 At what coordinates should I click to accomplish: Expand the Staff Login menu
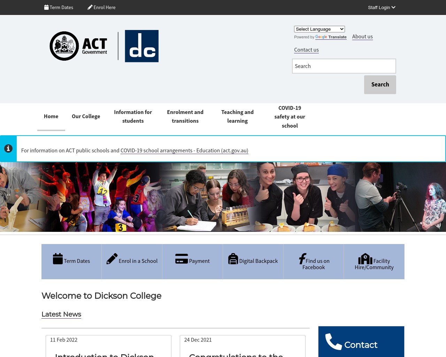(x=382, y=7)
